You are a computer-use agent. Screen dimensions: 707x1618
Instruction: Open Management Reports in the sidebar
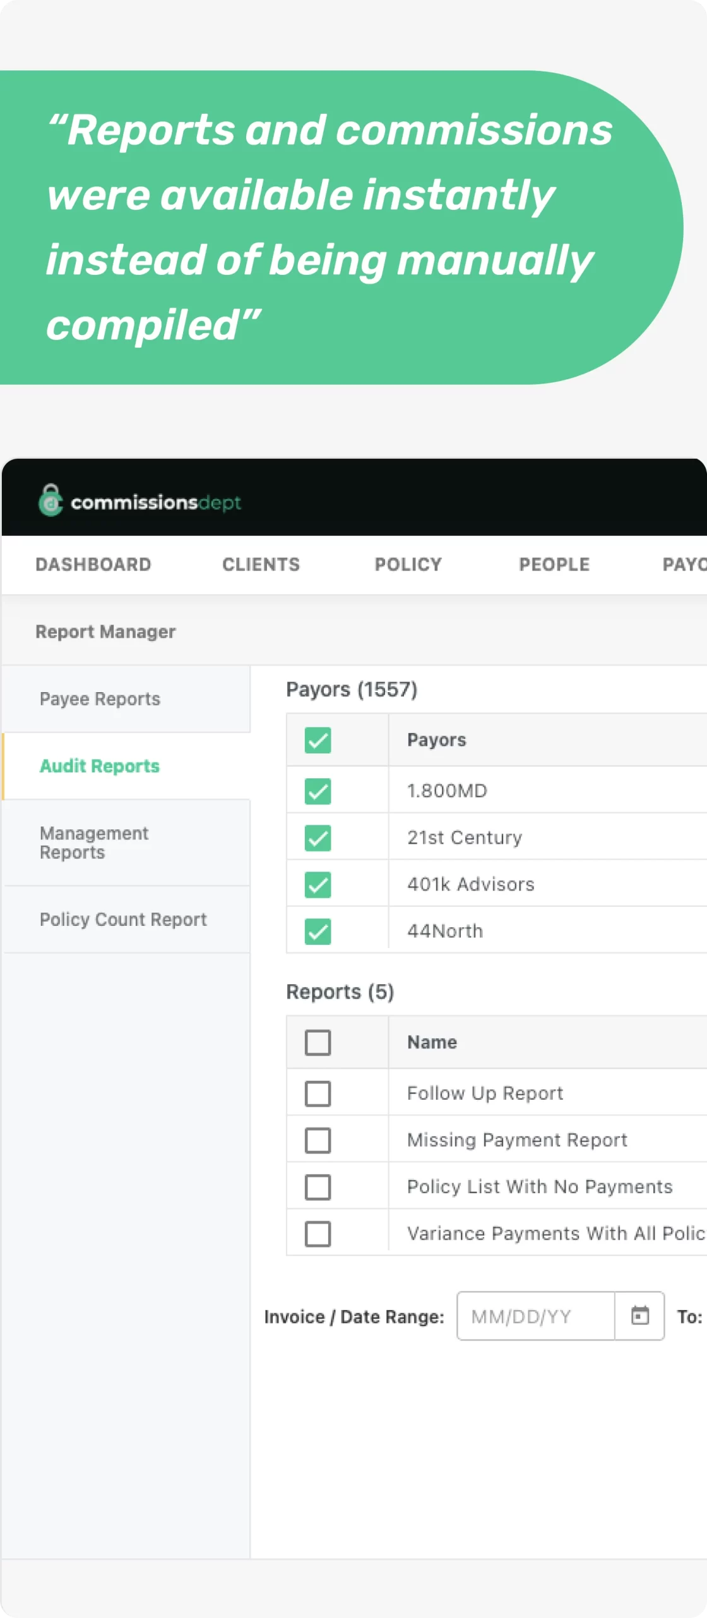pyautogui.click(x=94, y=842)
